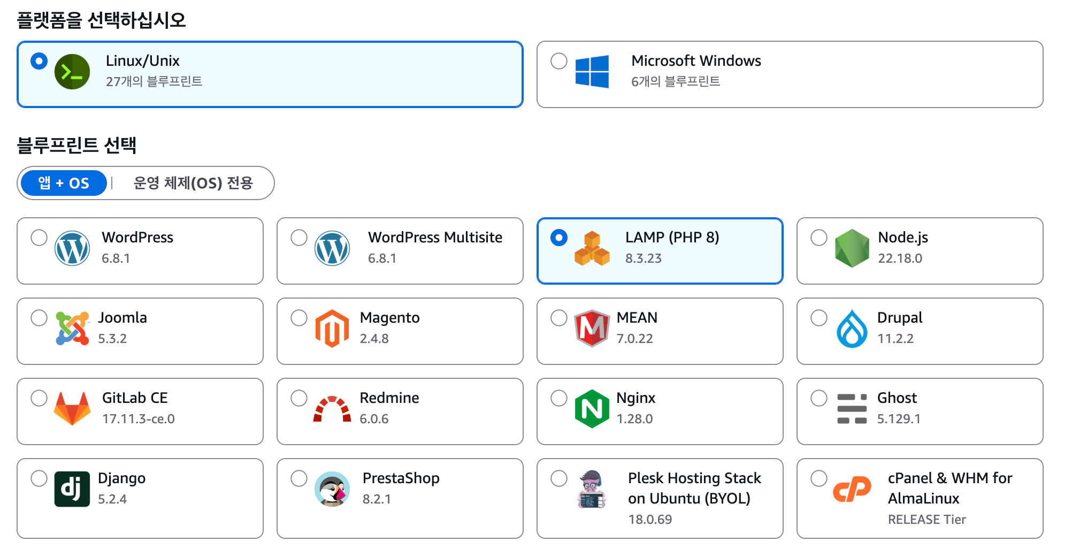The height and width of the screenshot is (549, 1072).
Task: Pick the Node.js radio button
Action: click(x=819, y=238)
